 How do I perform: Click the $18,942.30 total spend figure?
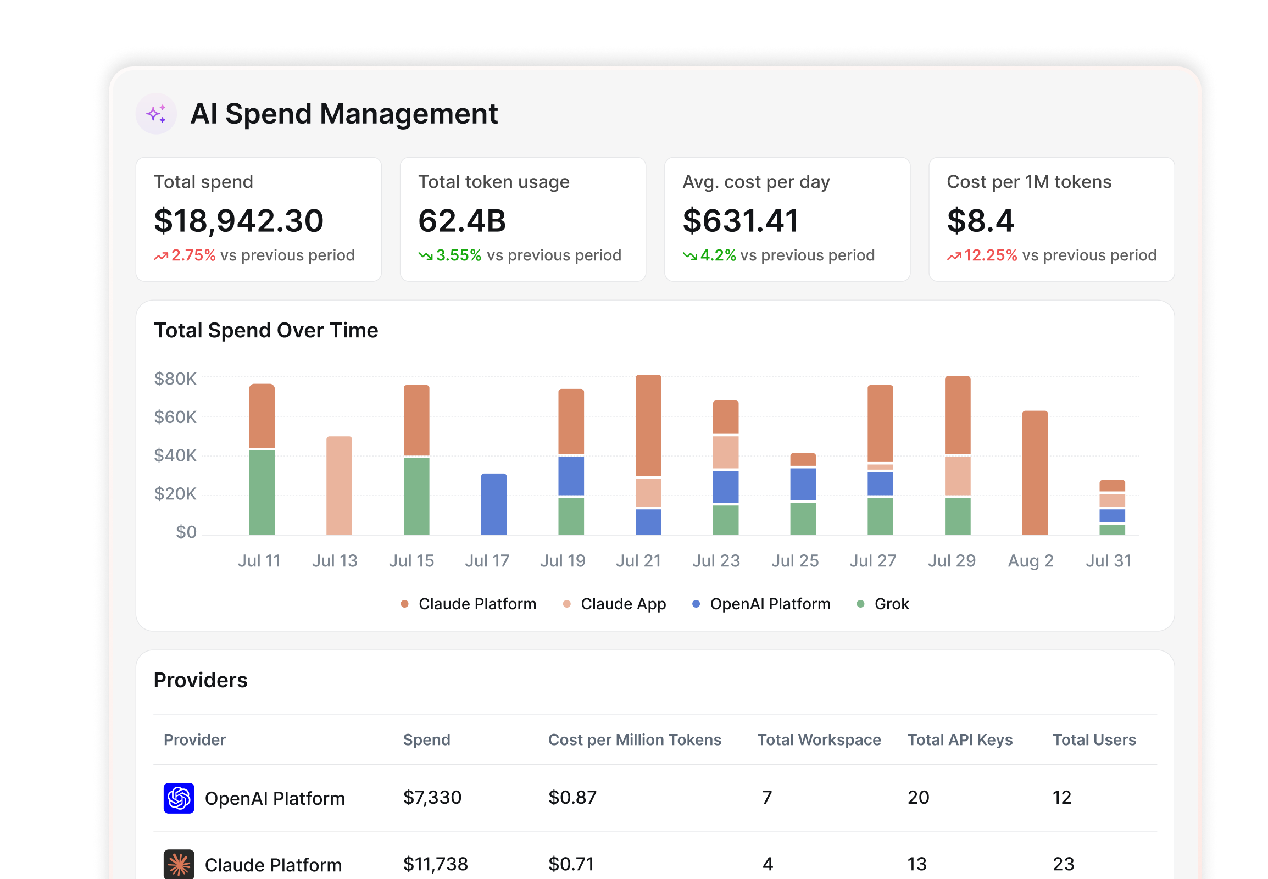[x=238, y=221]
